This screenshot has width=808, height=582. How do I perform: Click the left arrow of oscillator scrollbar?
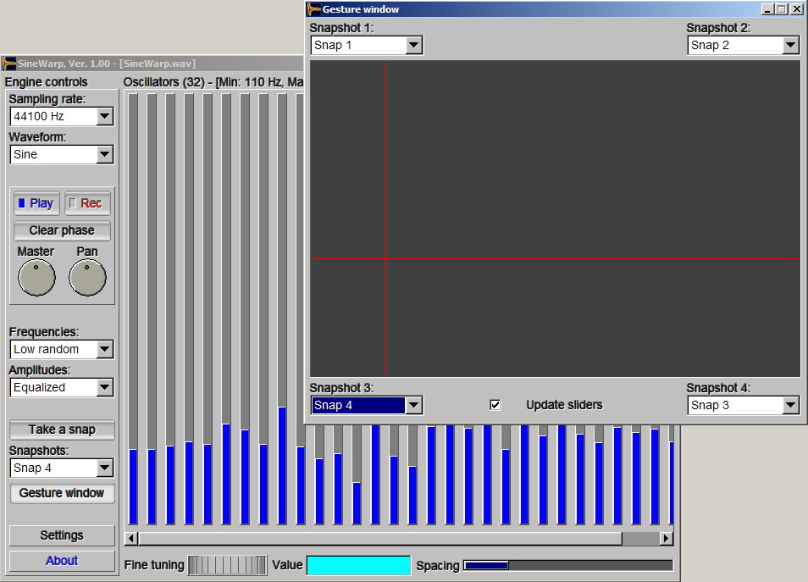[130, 538]
